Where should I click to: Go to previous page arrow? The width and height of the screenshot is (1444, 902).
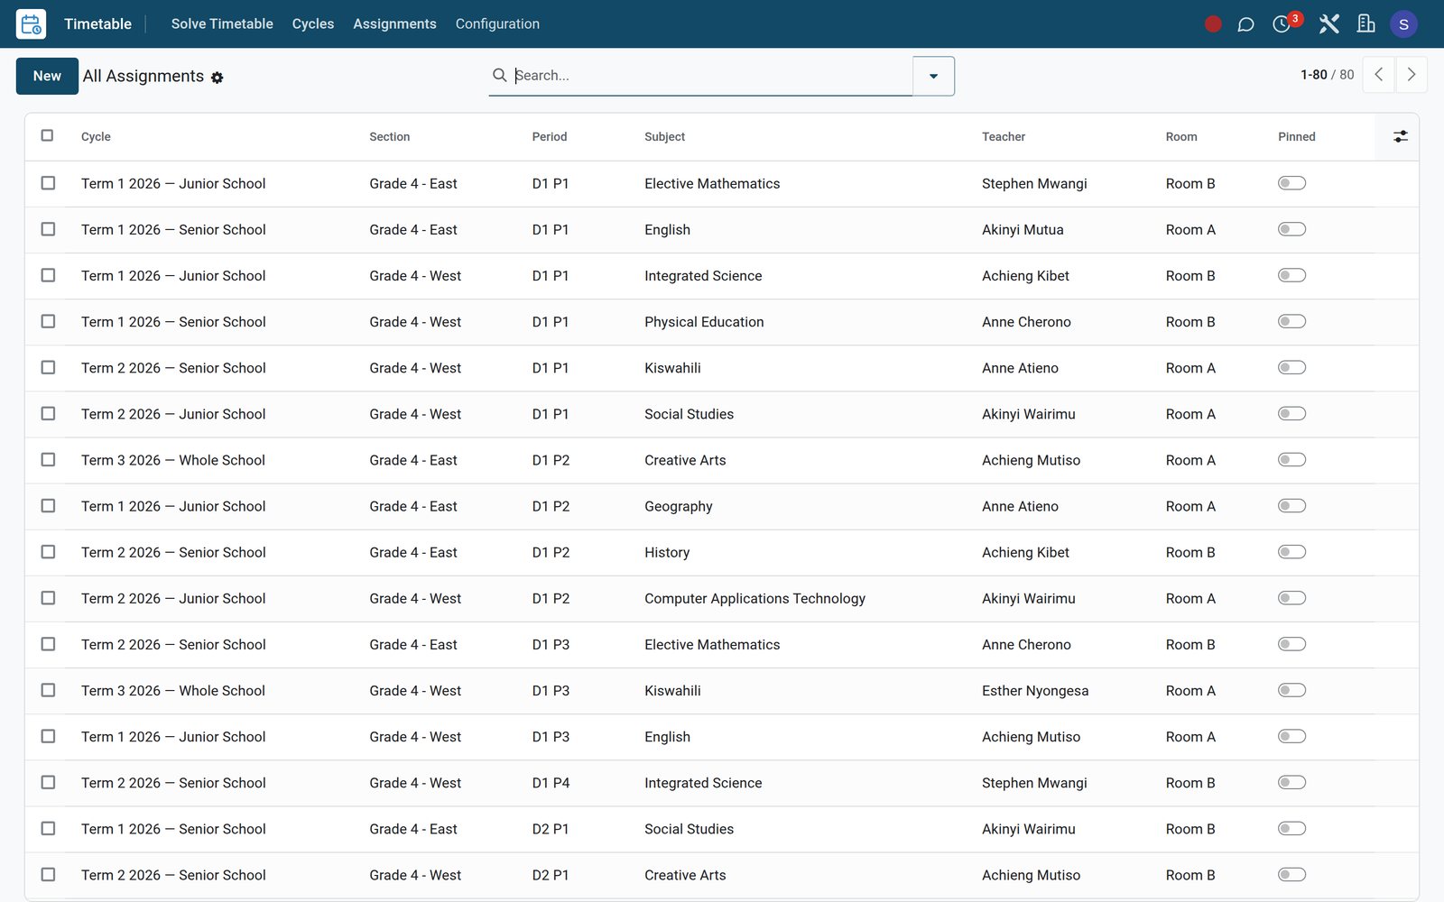coord(1378,75)
